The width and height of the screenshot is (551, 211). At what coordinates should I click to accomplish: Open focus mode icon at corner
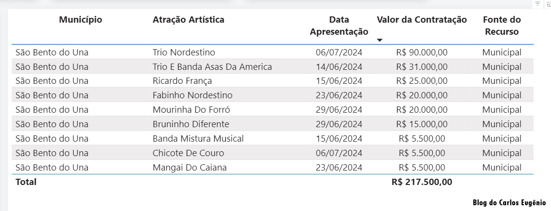(x=549, y=4)
